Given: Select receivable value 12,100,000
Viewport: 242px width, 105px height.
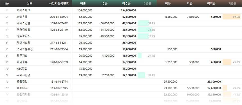Looking at the screenshot, I should (129, 75).
